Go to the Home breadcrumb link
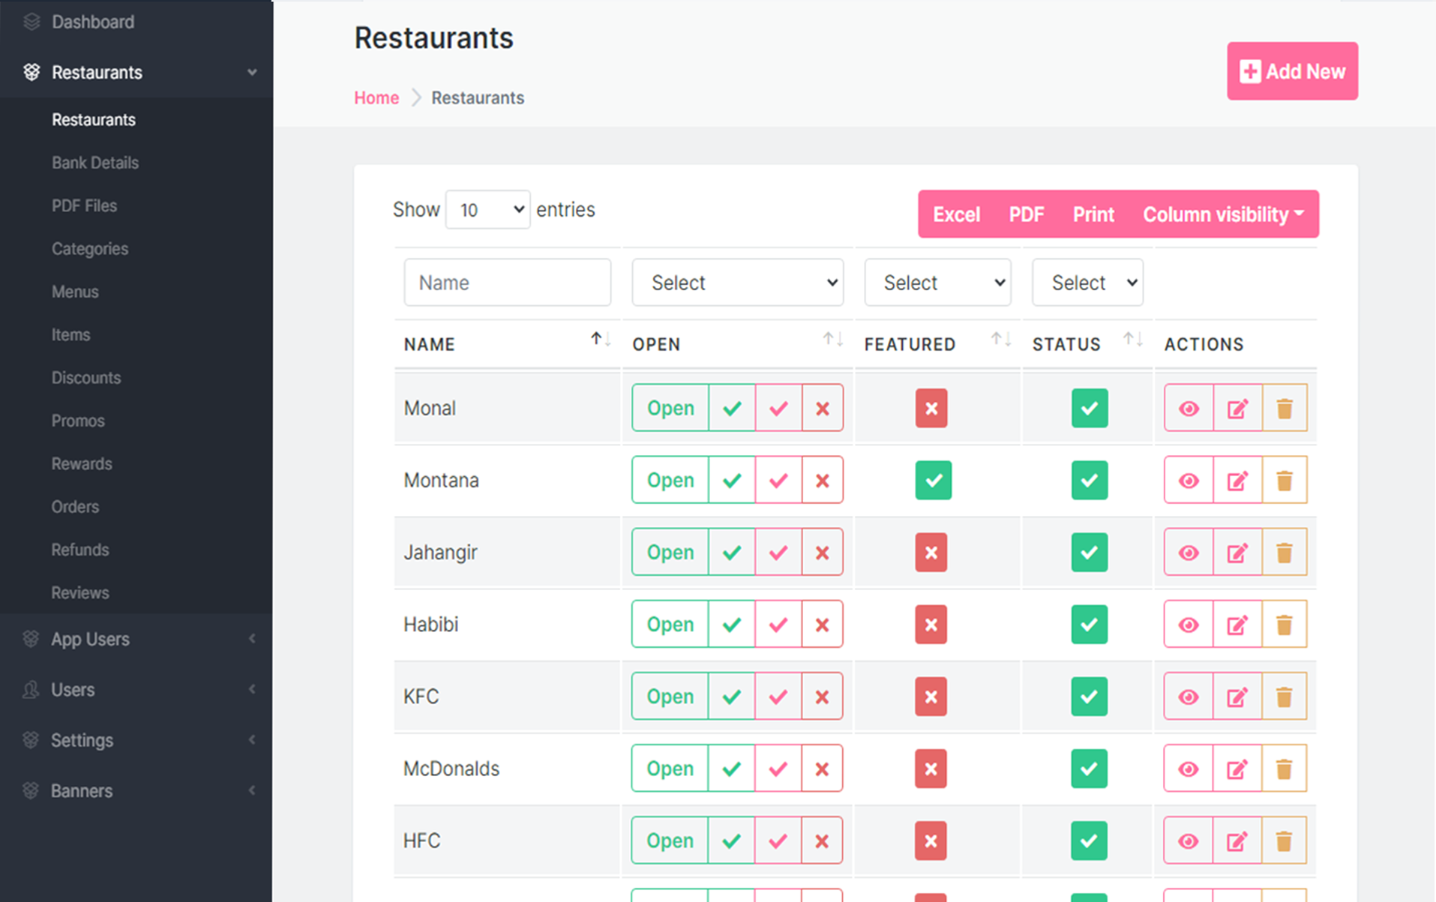1436x902 pixels. [376, 97]
